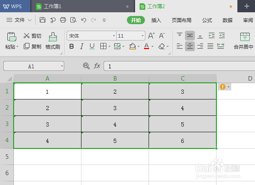Click cell containing 6 in column C

click(182, 140)
